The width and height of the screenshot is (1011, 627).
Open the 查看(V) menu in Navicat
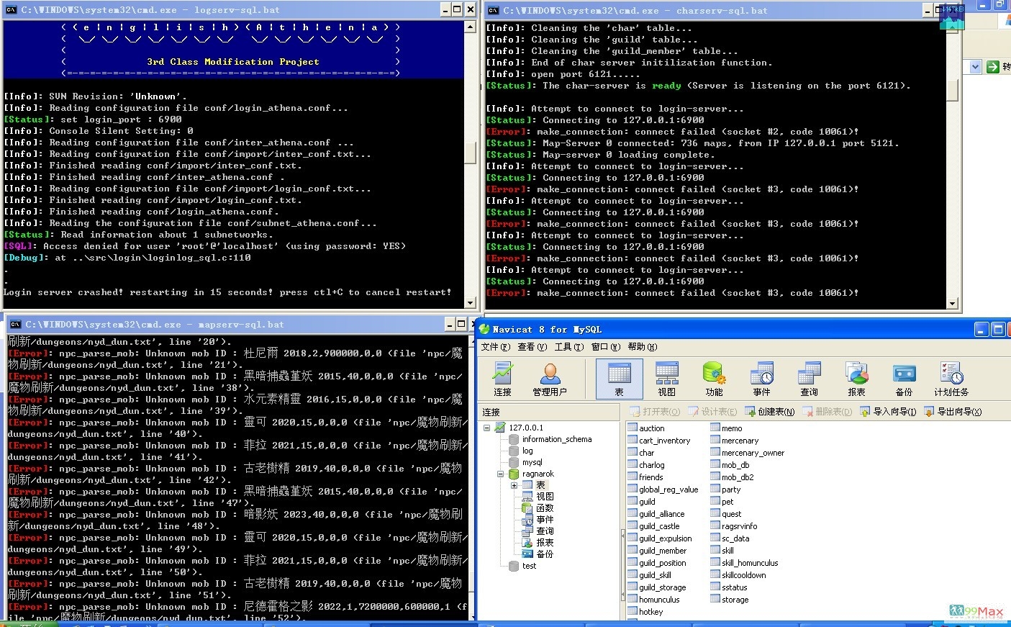tap(532, 347)
